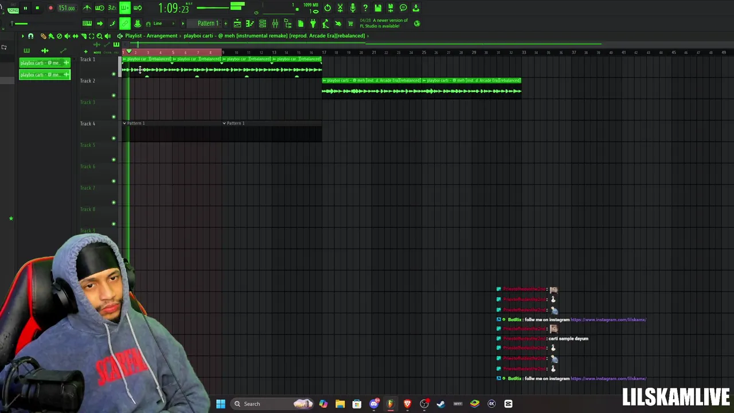Screen dimensions: 734x413
Task: Toggle the playlist magnet snap icon
Action: (31, 36)
